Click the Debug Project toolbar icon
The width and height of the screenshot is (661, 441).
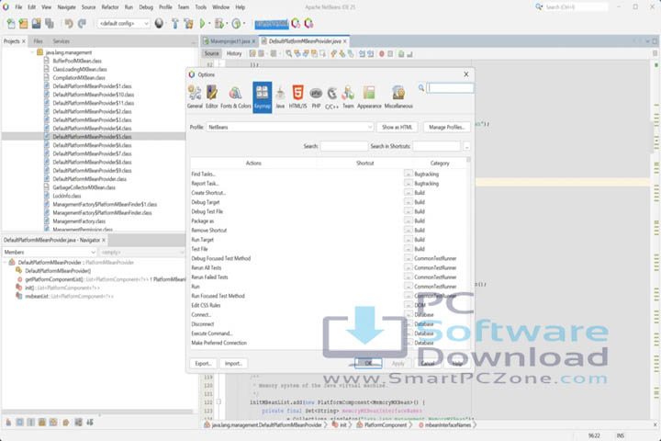pyautogui.click(x=218, y=24)
